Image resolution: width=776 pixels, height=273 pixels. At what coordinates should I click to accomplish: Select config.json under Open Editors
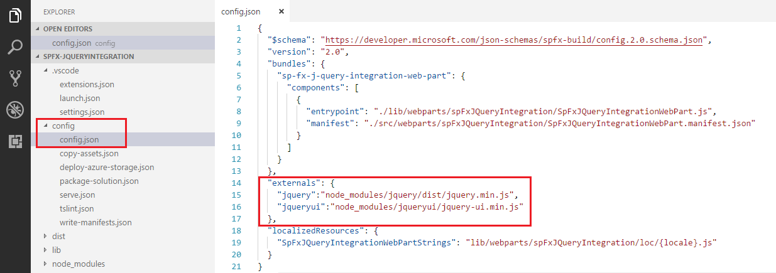[x=71, y=43]
